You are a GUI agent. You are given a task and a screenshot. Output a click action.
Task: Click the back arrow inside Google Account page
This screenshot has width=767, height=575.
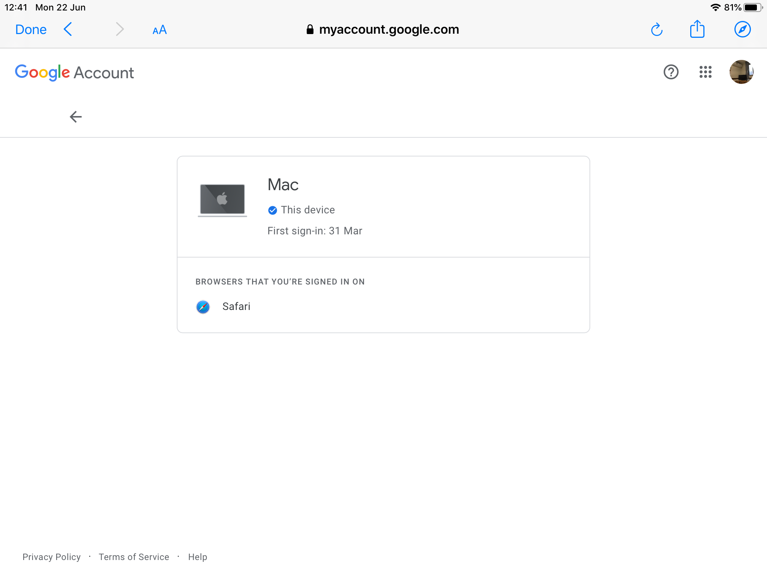75,116
